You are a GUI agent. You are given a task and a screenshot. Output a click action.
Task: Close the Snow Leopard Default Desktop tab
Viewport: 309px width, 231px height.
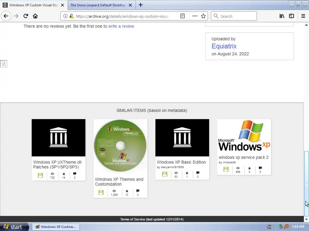click(130, 5)
